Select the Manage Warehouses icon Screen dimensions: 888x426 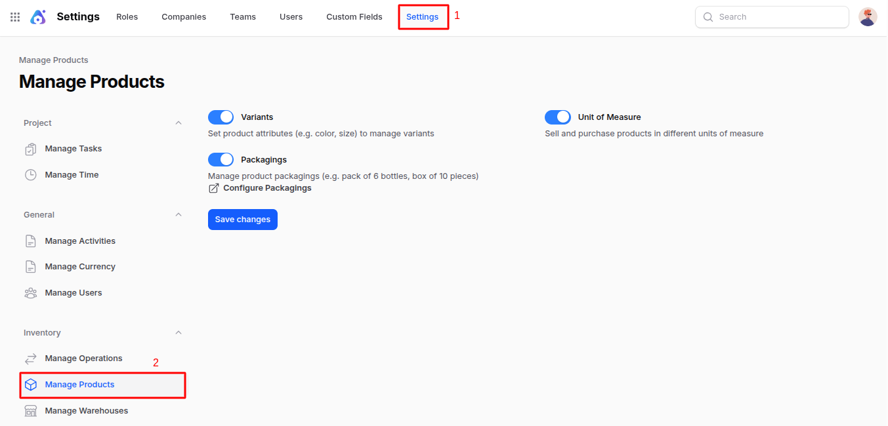click(x=30, y=410)
